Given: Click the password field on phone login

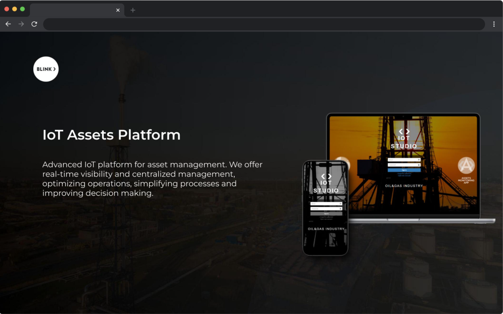Looking at the screenshot, I should click(x=326, y=208).
